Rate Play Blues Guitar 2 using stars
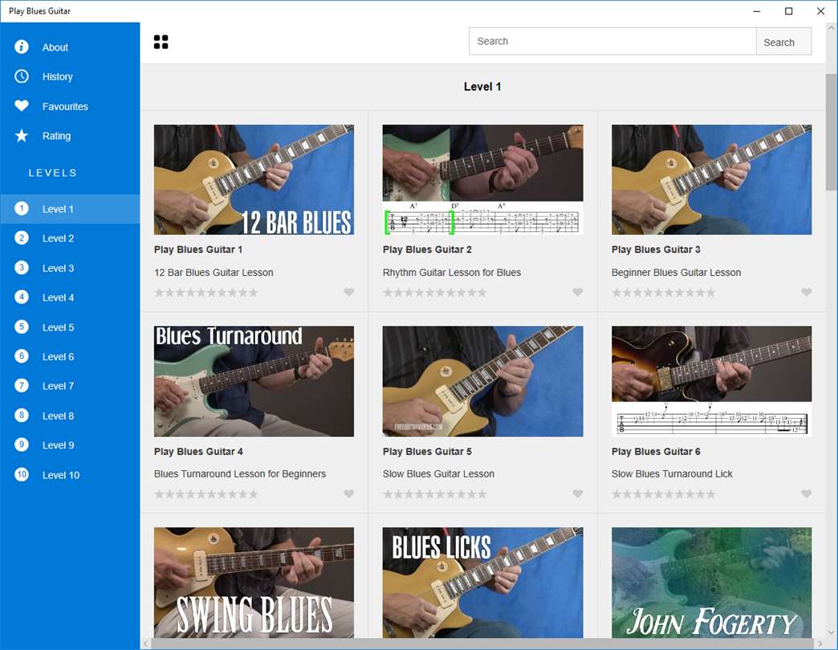 click(x=434, y=293)
